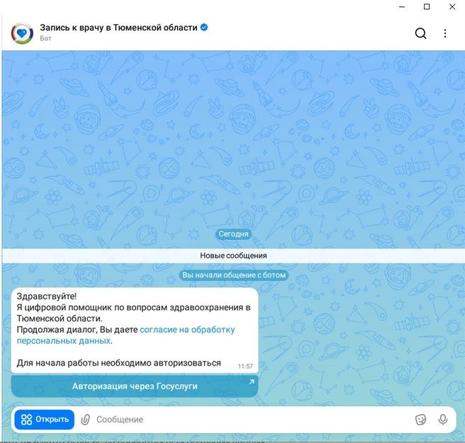465x443 pixels.
Task: Click the Новые сообщения divider bar
Action: (x=233, y=256)
